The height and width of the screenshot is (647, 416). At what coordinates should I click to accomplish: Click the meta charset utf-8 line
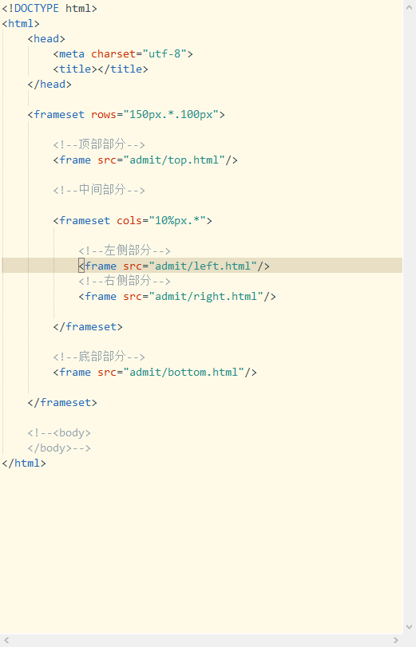click(x=123, y=54)
